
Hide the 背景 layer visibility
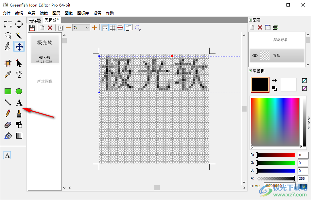click(x=255, y=55)
